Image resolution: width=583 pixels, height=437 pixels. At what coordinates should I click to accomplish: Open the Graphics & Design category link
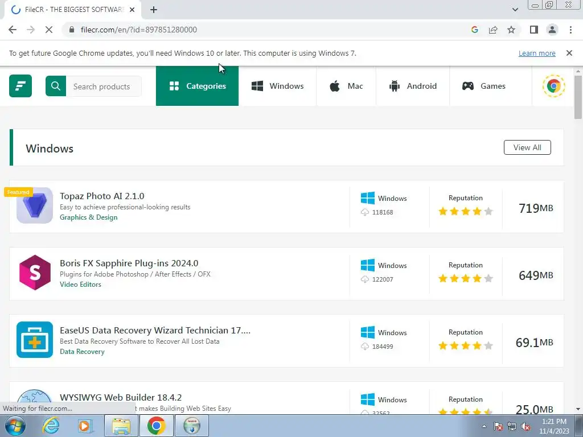pyautogui.click(x=88, y=217)
